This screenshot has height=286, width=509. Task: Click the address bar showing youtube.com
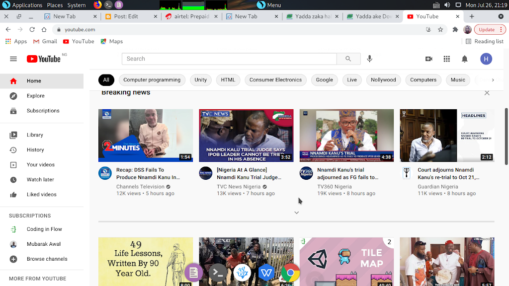click(x=240, y=29)
